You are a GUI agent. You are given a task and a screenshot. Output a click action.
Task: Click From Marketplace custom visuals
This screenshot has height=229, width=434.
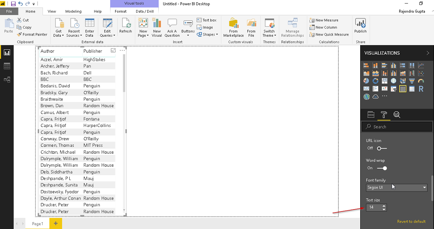[x=234, y=28]
